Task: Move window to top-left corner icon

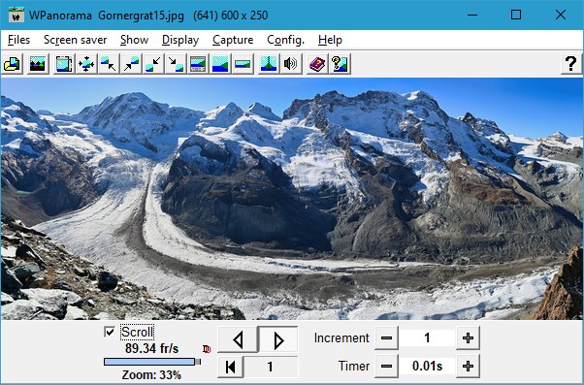Action: click(x=109, y=64)
